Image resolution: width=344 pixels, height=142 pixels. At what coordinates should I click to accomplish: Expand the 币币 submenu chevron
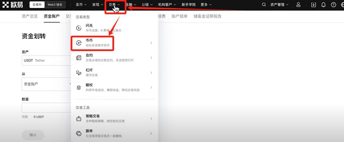click(x=151, y=43)
